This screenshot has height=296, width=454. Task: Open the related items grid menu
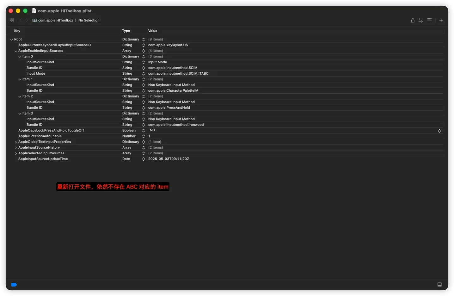(x=12, y=20)
